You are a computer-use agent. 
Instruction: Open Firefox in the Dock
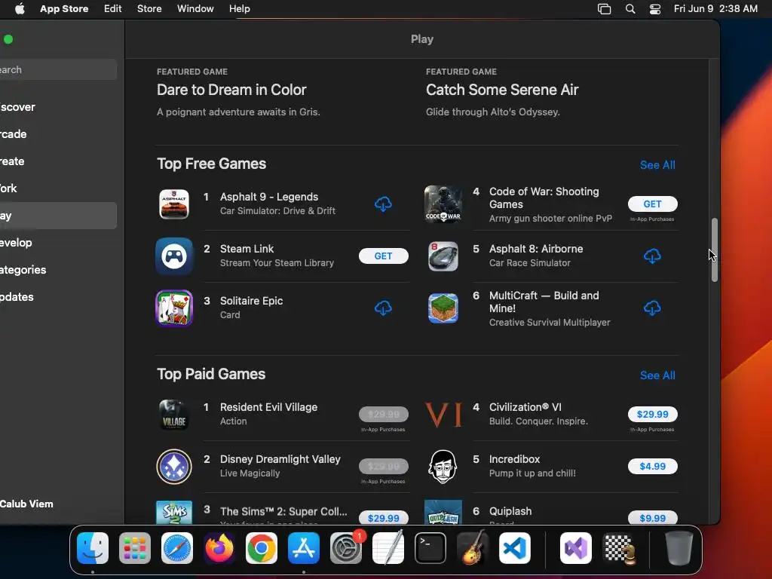click(219, 548)
